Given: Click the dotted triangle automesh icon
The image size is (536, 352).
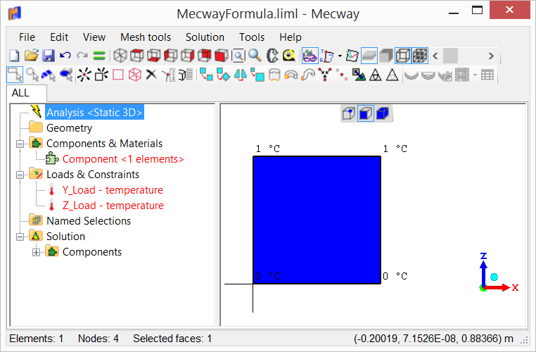Looking at the screenshot, I should click(392, 75).
